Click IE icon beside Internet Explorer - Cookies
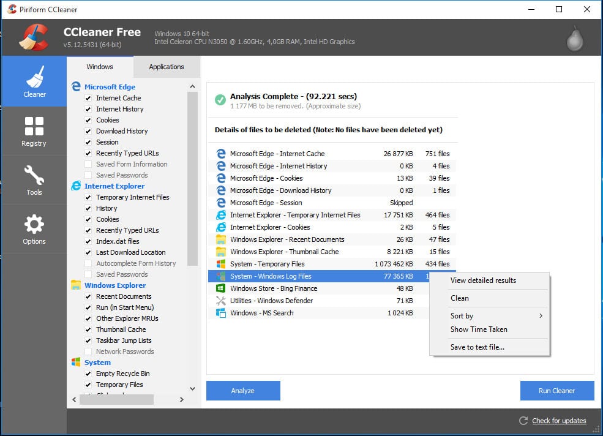This screenshot has height=436, width=603. [x=221, y=227]
